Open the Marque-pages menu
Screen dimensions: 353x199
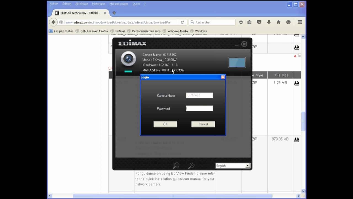tap(119, 4)
